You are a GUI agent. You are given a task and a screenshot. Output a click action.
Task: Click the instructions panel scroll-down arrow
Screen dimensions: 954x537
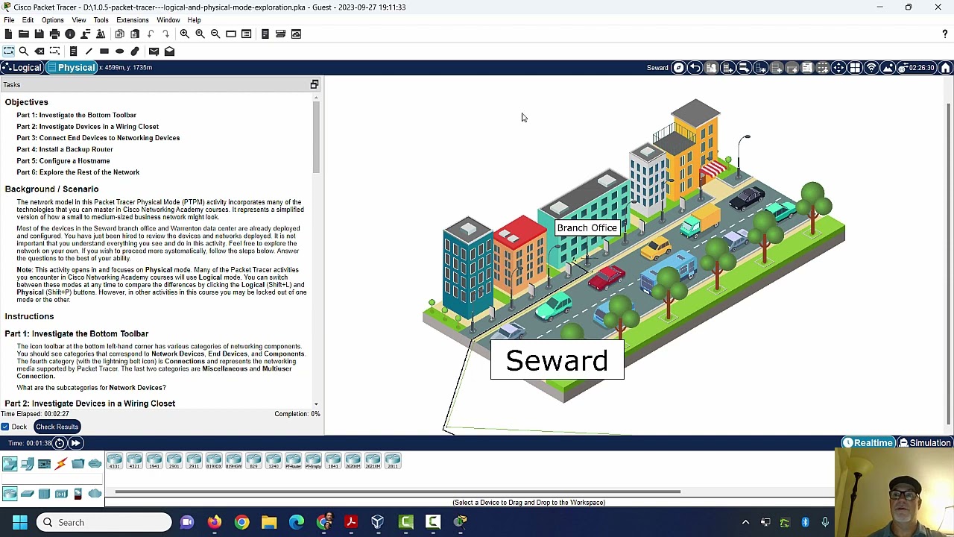[x=316, y=404]
